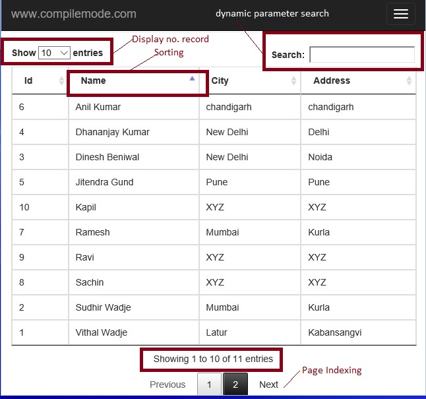The height and width of the screenshot is (399, 426).
Task: Click the City column sort arrows
Action: click(294, 81)
